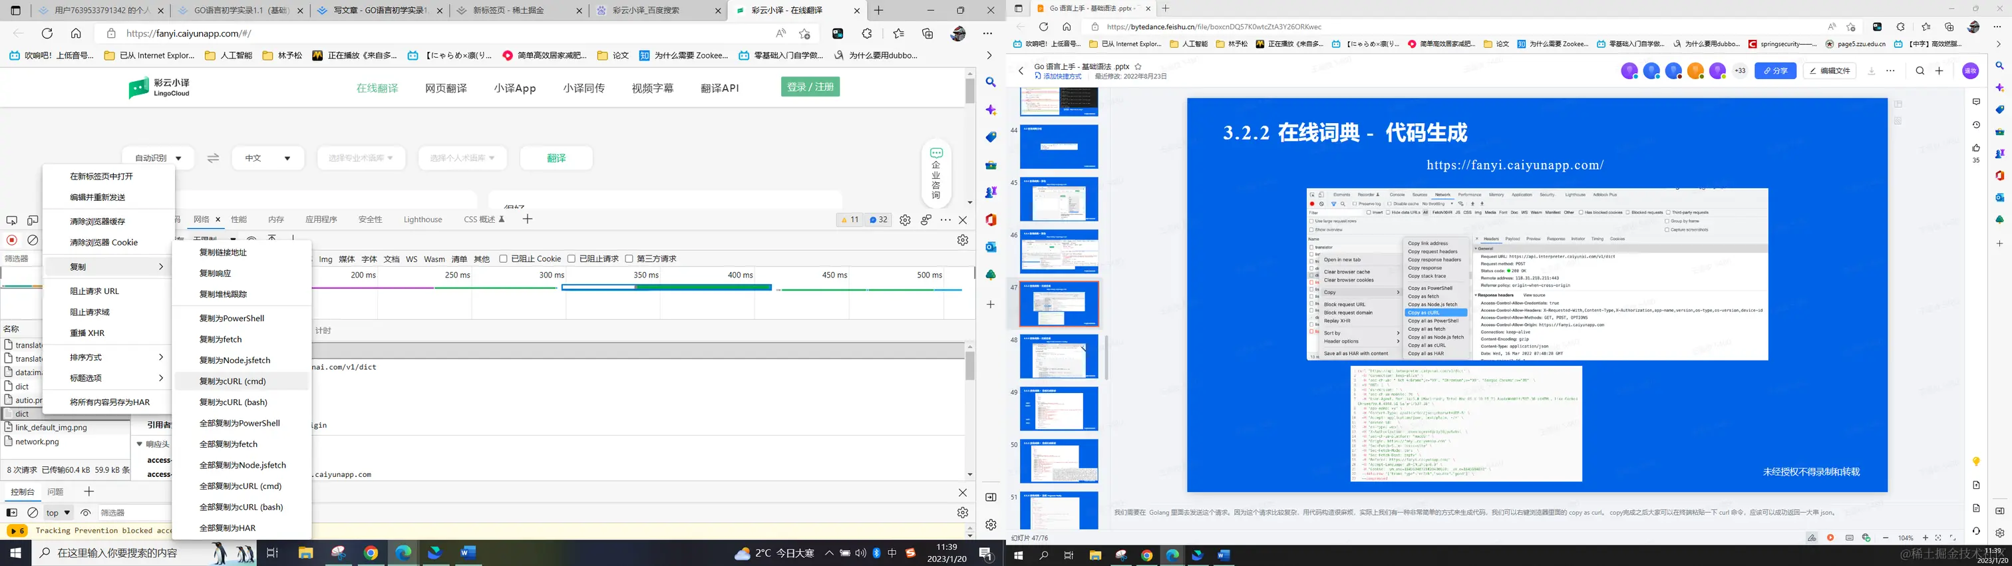
Task: Toggle device emulation icon in DevTools
Action: [33, 220]
